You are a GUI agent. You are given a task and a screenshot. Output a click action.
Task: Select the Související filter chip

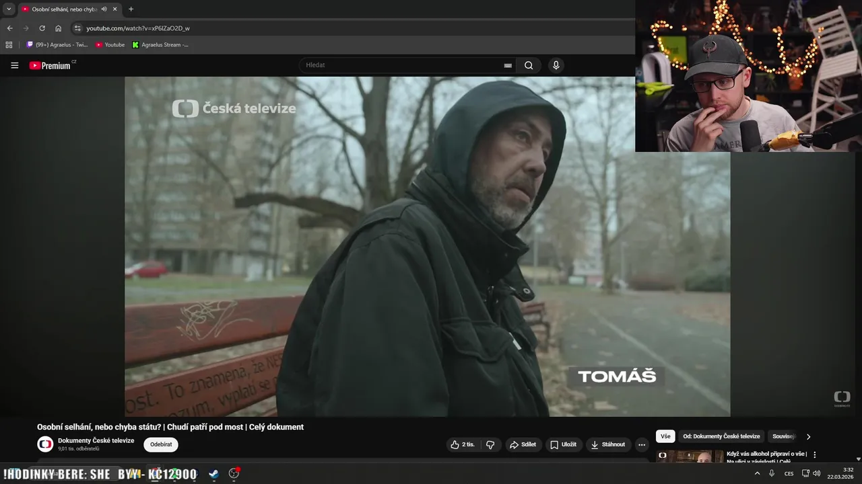point(784,436)
